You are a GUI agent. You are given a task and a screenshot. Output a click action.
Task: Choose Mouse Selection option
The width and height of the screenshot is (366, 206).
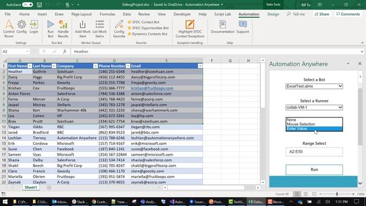pyautogui.click(x=314, y=124)
